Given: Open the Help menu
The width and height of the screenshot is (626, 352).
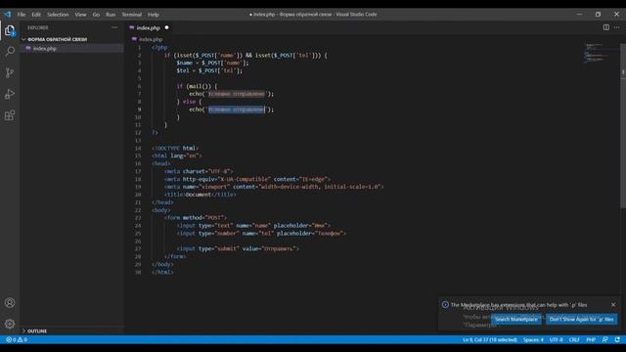Looking at the screenshot, I should point(154,15).
